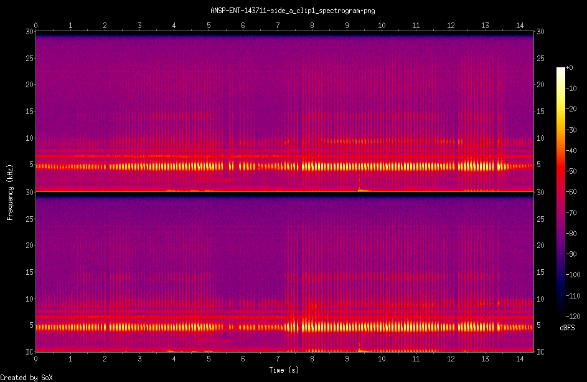Click lower channel's left-axis '10' frequency label

pos(30,298)
